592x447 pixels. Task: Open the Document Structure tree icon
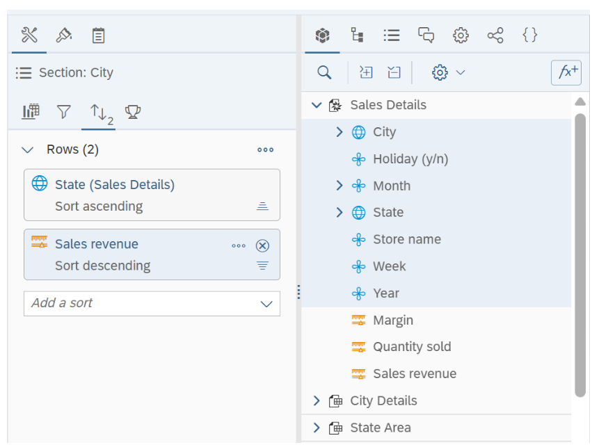[357, 35]
